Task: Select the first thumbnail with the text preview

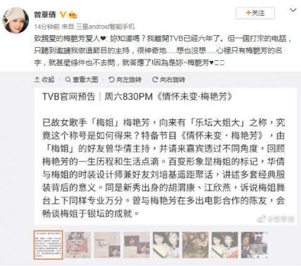Action: (48, 245)
